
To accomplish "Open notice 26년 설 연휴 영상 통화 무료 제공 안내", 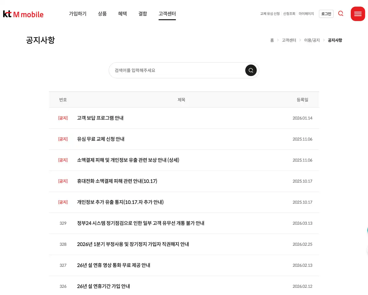I will (114, 265).
